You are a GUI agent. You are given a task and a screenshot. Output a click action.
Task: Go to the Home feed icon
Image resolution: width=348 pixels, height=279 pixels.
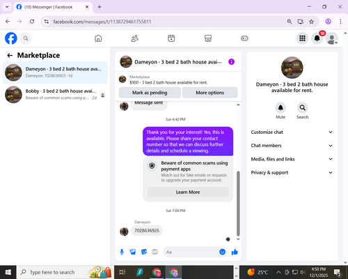click(x=98, y=38)
